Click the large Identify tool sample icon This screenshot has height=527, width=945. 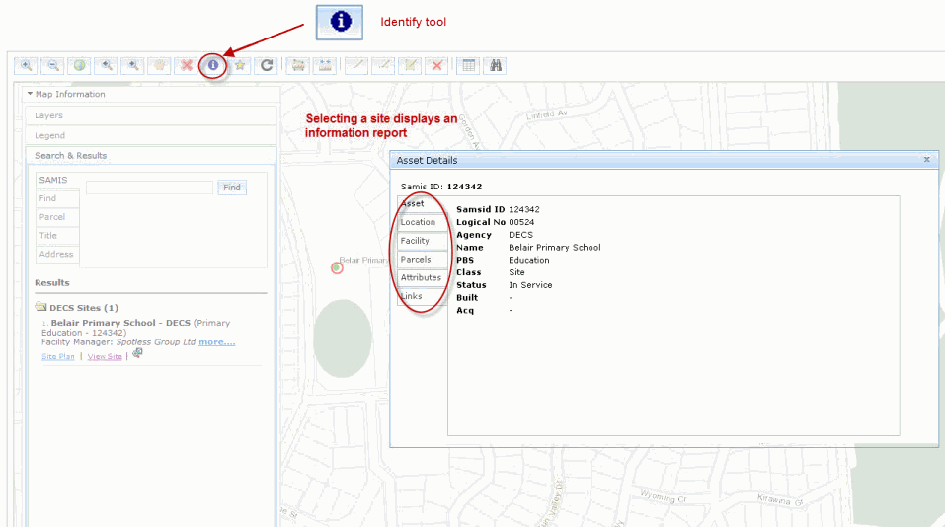click(340, 23)
